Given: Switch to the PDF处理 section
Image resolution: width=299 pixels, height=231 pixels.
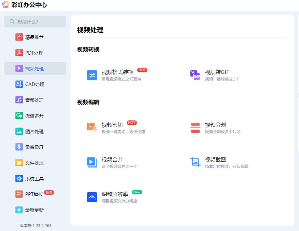Looking at the screenshot, I should [35, 53].
